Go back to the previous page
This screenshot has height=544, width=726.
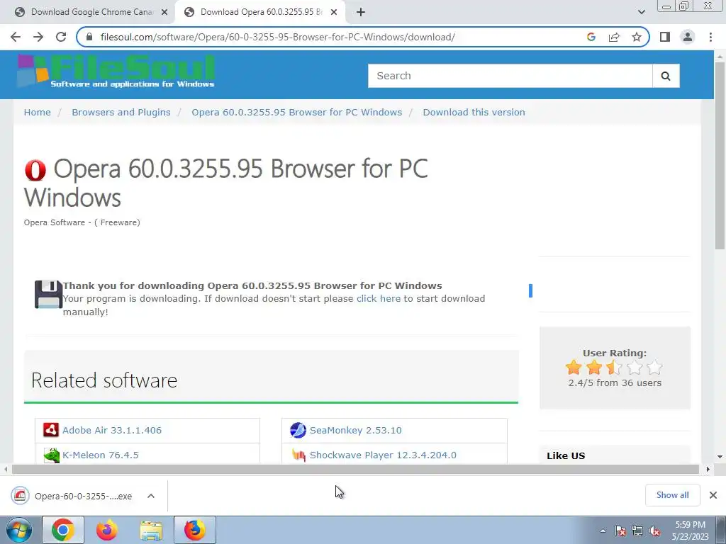(x=16, y=37)
